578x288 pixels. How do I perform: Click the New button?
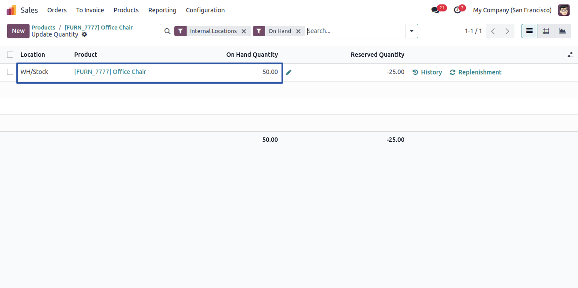coord(18,31)
